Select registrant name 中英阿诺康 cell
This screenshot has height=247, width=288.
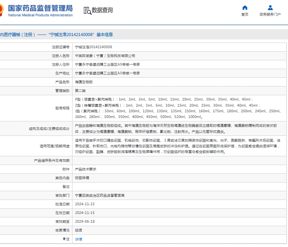pyautogui.click(x=105, y=56)
